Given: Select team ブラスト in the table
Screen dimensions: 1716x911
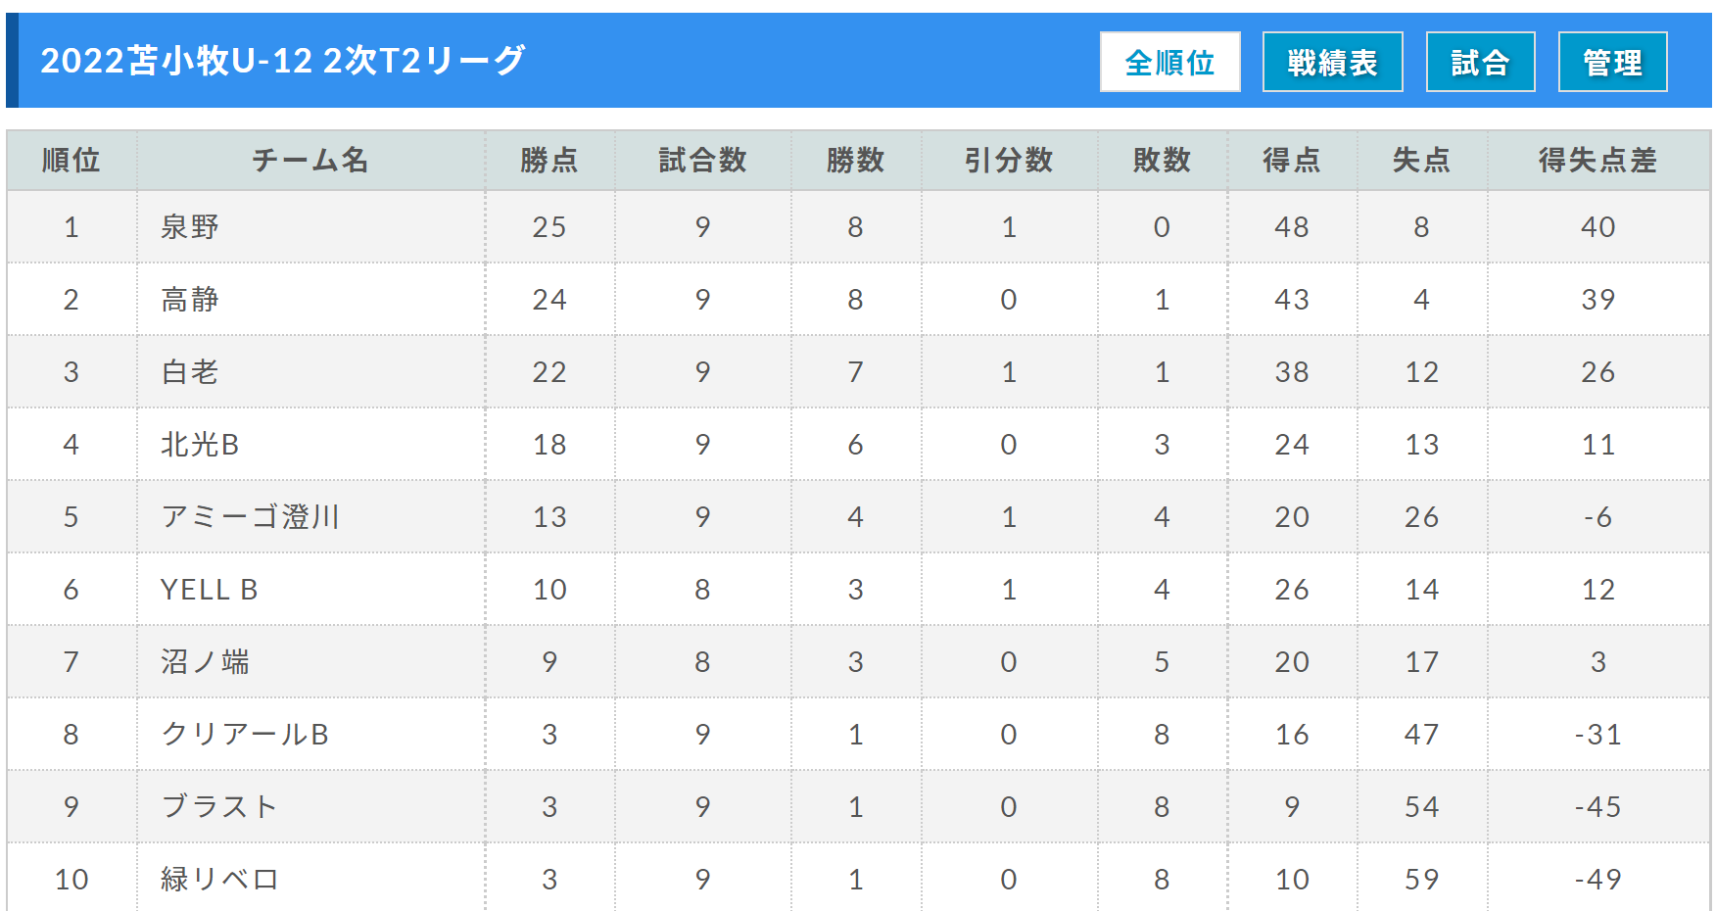Looking at the screenshot, I should coord(219,807).
